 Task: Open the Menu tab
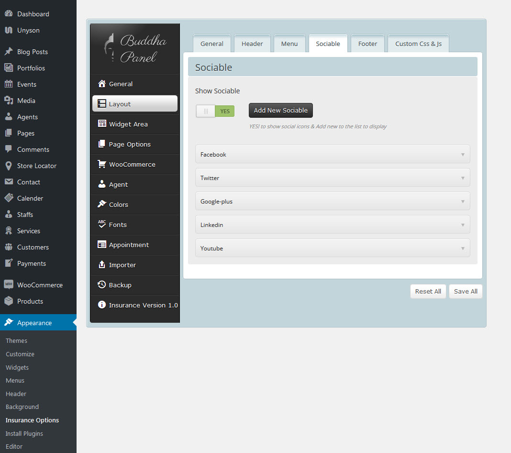point(289,44)
